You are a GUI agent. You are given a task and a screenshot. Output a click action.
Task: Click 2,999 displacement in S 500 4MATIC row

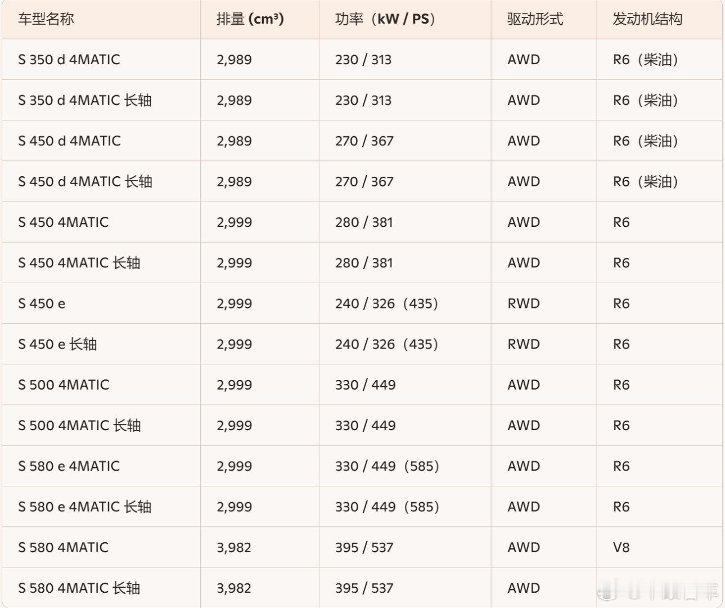point(234,385)
